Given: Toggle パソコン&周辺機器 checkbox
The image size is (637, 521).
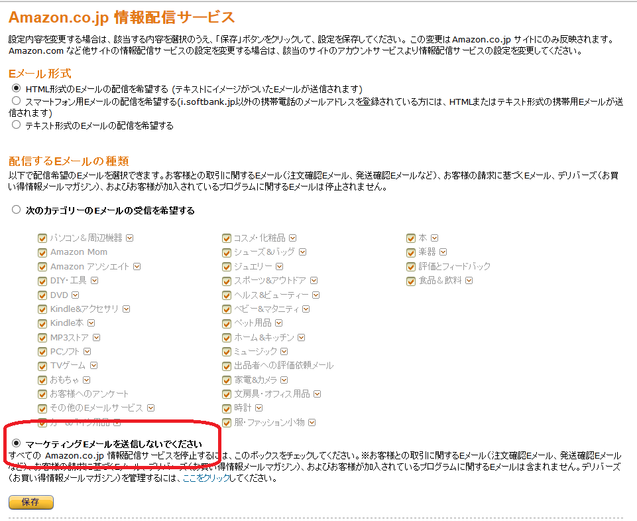Looking at the screenshot, I should click(42, 238).
